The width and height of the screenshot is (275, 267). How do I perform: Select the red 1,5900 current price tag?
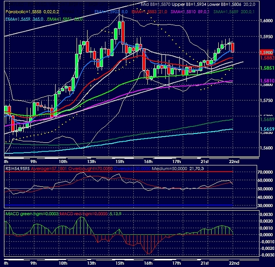point(266,52)
